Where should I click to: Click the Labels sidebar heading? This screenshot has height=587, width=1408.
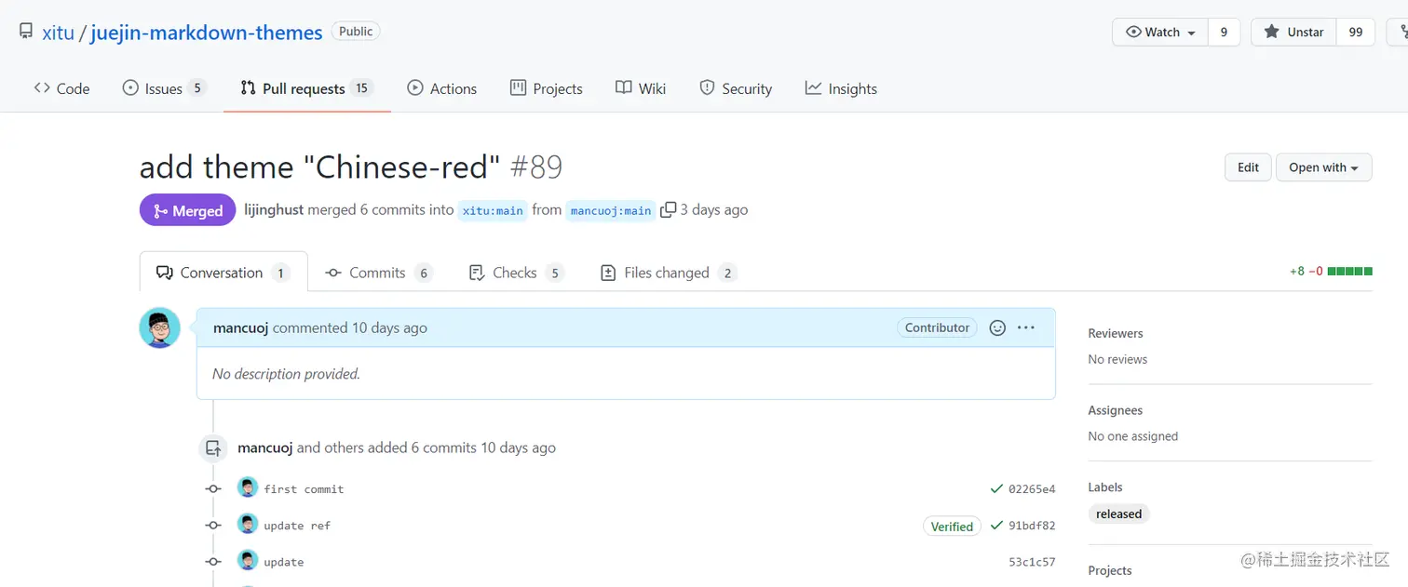tap(1105, 487)
